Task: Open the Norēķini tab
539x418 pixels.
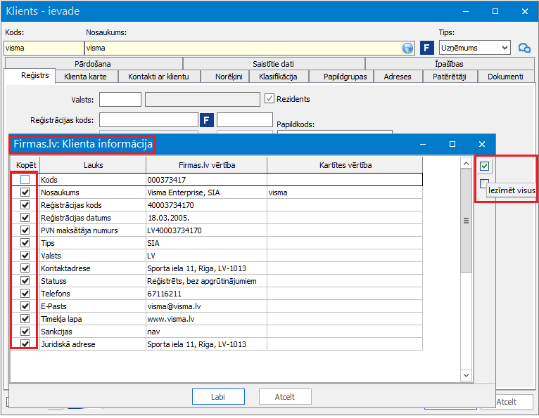Action: coord(224,77)
